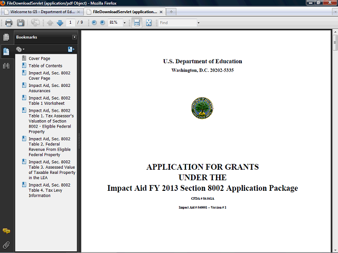Save the PDF with the floppy disk icon

click(21, 23)
